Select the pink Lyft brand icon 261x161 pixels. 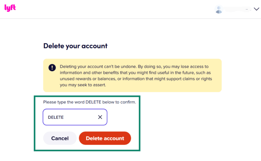(10, 8)
